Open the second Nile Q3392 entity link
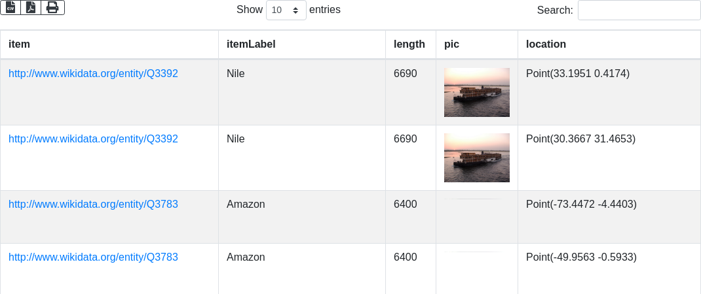Screen dimensions: 701x294 [93, 139]
